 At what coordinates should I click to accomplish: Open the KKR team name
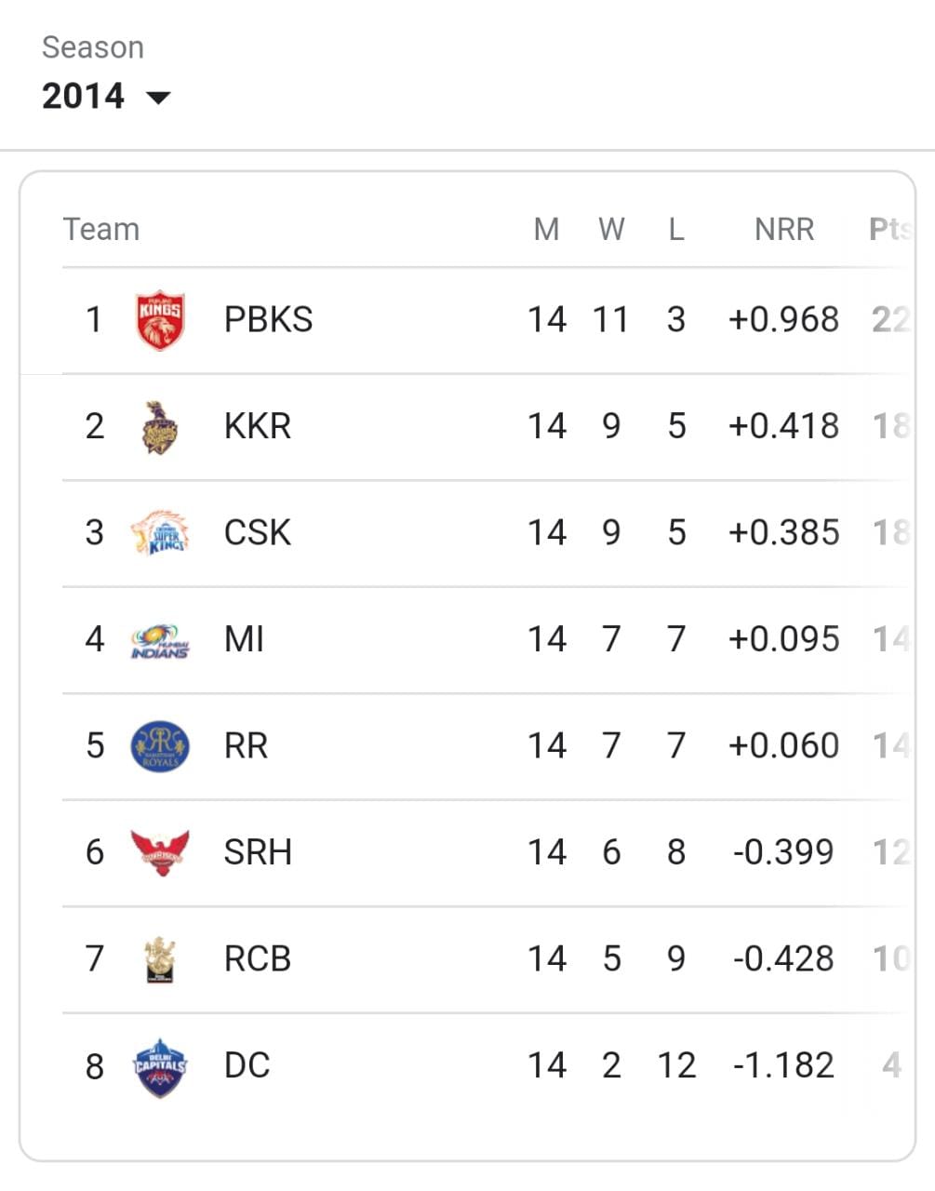pos(258,426)
